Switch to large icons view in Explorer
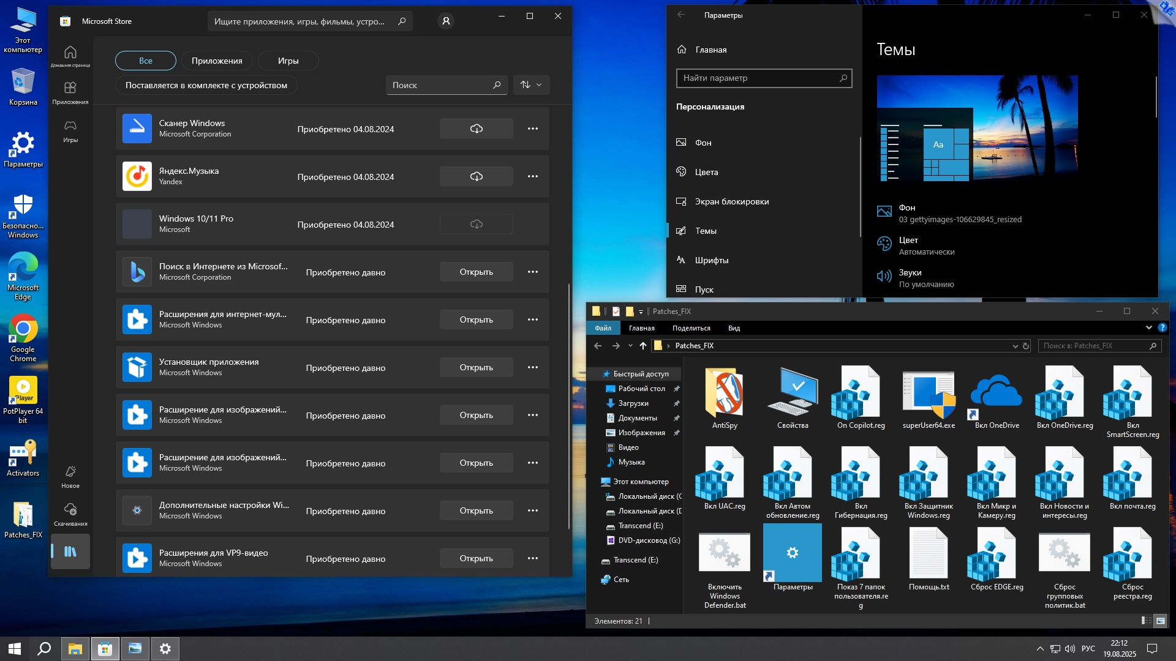Screen dimensions: 1176x661 pos(1160,621)
